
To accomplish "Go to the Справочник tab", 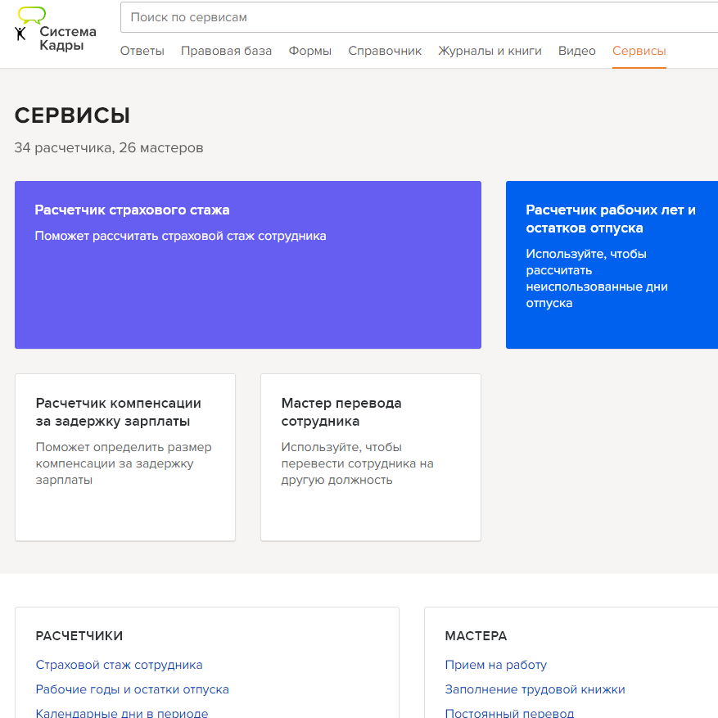I will pos(385,51).
